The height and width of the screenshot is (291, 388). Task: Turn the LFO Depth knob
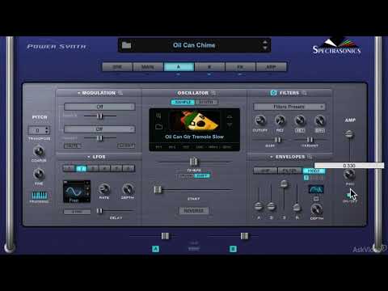coord(128,189)
